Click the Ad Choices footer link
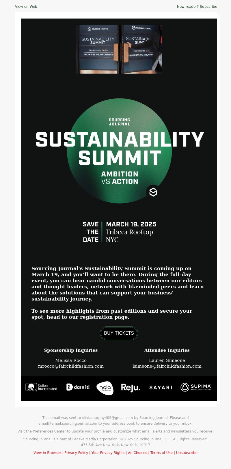Image resolution: width=231 pixels, height=469 pixels. coord(137,452)
